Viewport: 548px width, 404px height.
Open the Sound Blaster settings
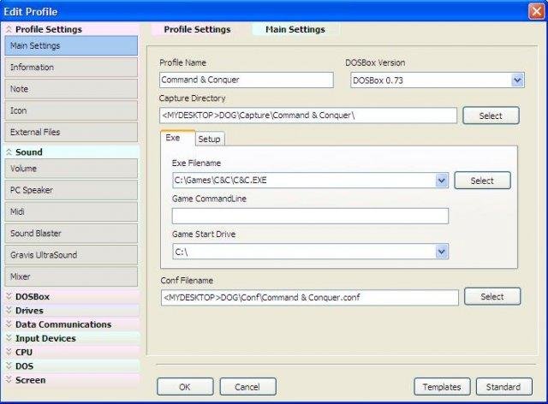point(71,234)
